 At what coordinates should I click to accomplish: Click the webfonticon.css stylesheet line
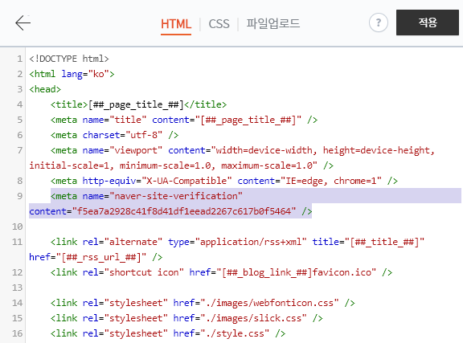coord(203,303)
